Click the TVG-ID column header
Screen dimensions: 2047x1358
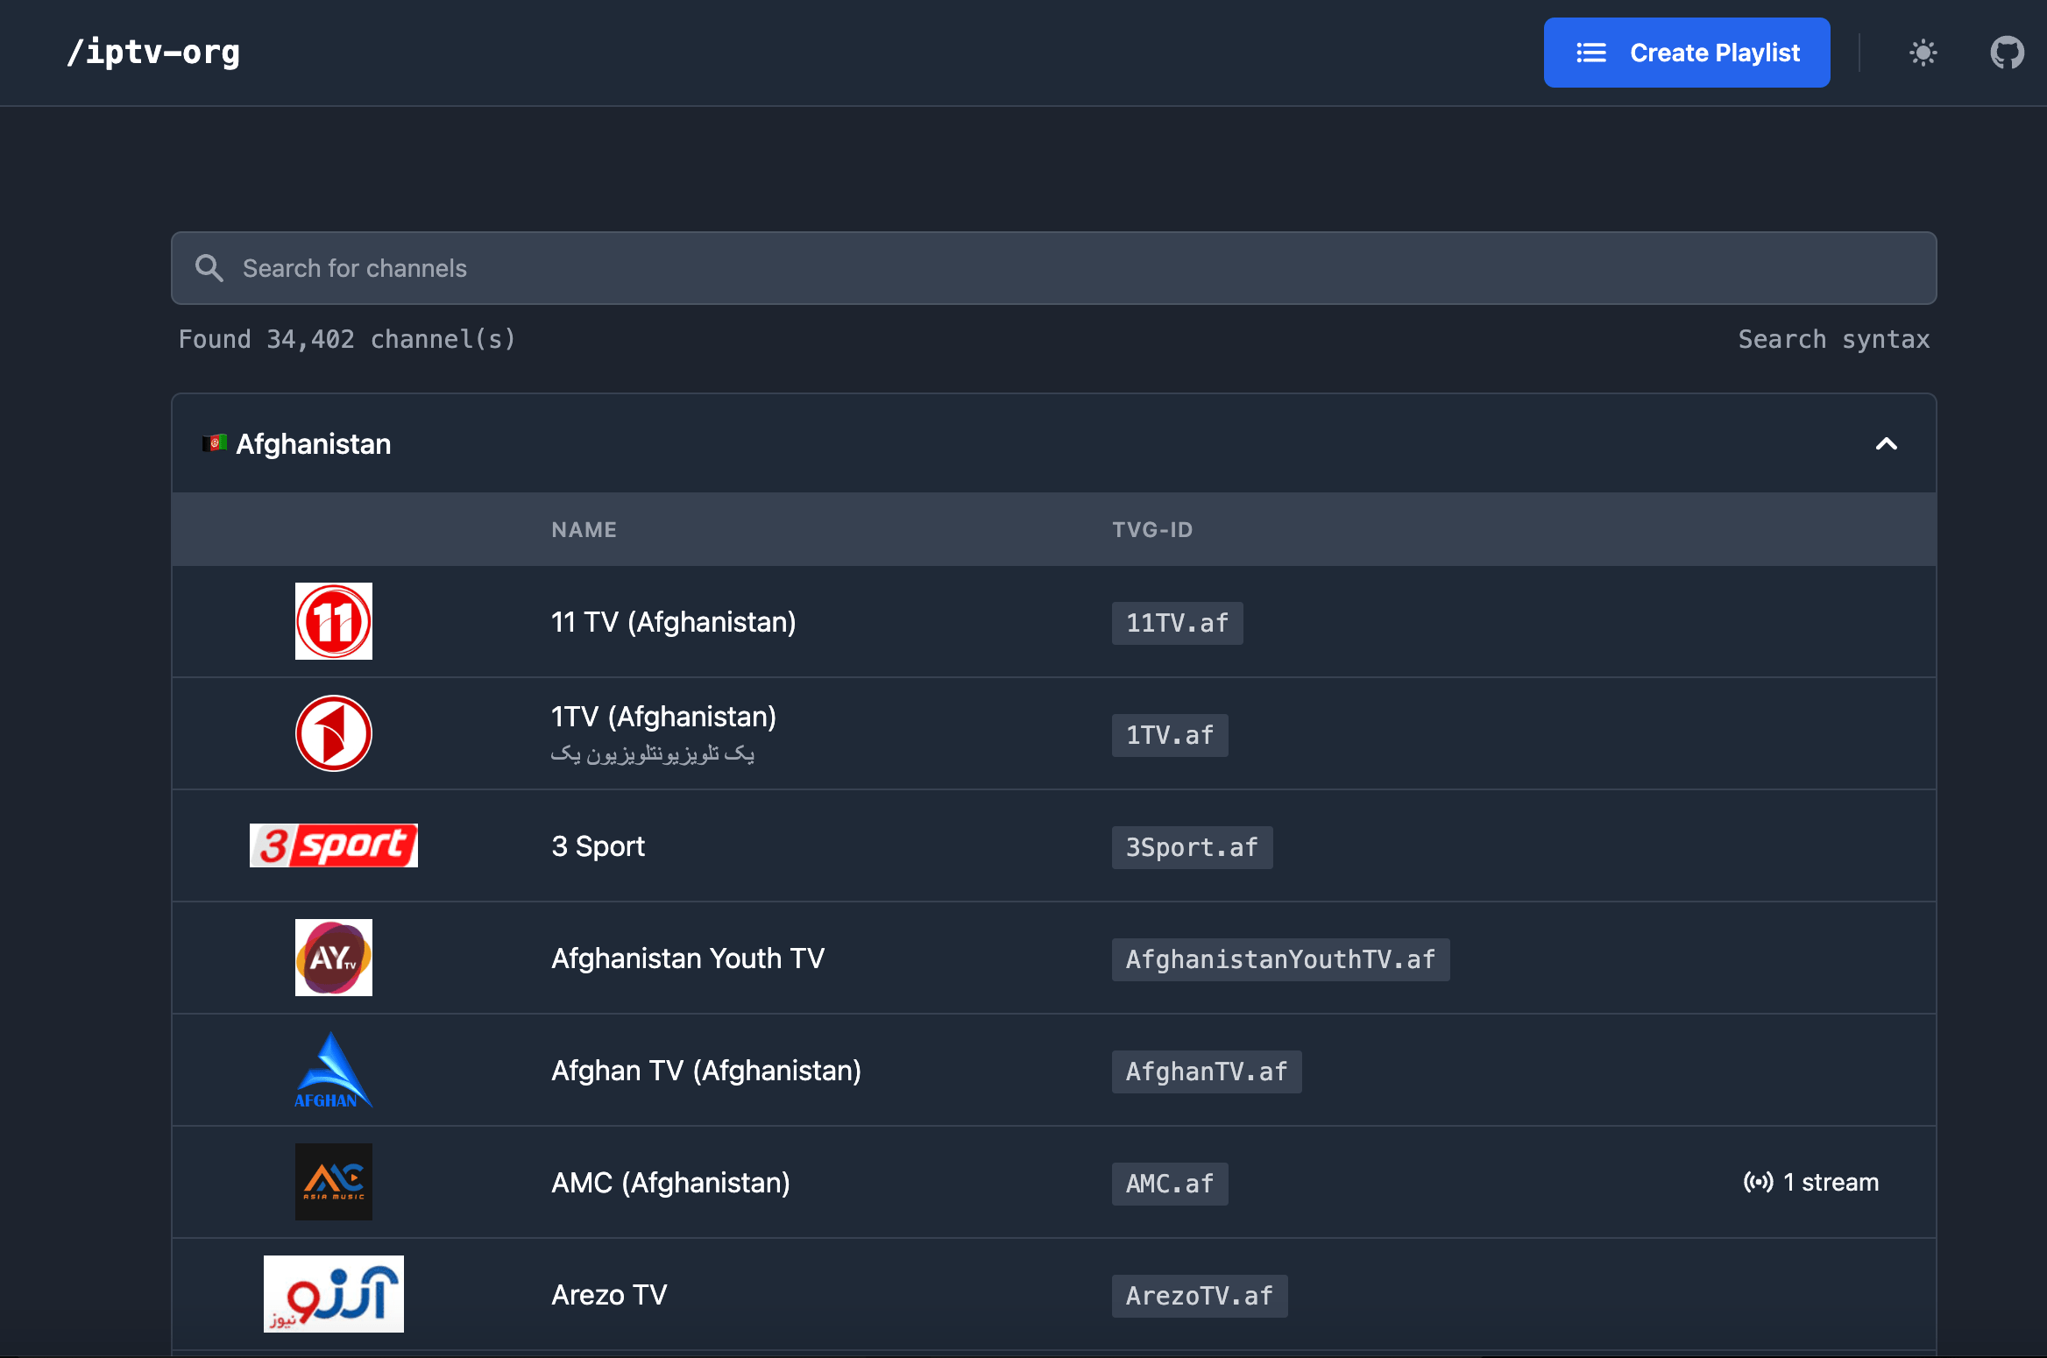click(x=1152, y=530)
